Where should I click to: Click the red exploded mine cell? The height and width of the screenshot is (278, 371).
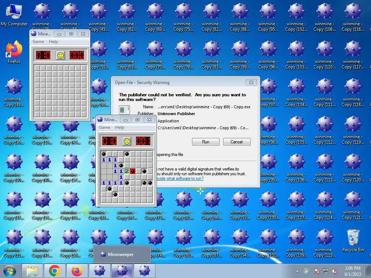[x=133, y=171]
